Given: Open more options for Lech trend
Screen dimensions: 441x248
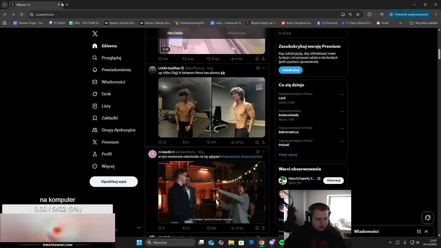Looking at the screenshot, I should coord(342,95).
